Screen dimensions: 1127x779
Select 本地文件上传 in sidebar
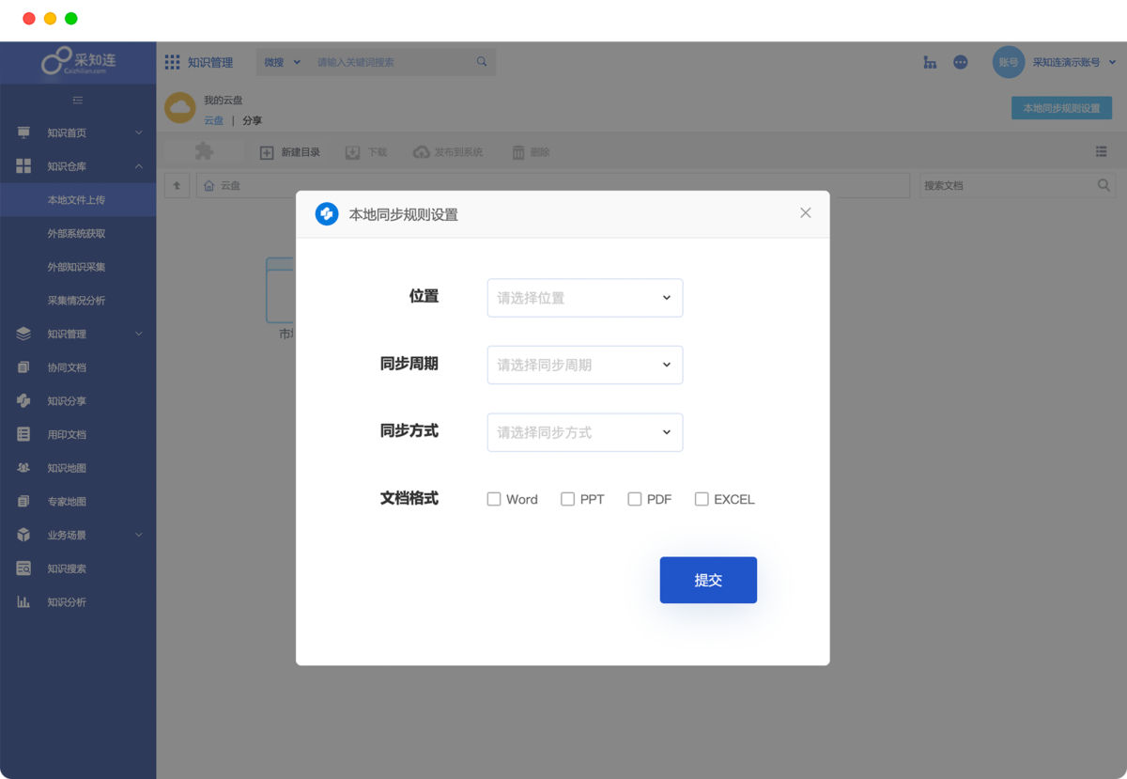pyautogui.click(x=78, y=200)
